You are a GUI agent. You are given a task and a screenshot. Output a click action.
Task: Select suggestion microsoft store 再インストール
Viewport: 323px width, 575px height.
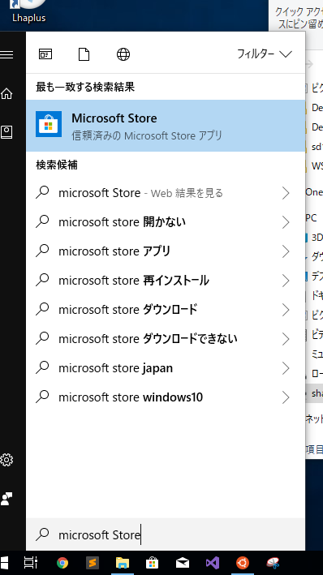pyautogui.click(x=166, y=281)
